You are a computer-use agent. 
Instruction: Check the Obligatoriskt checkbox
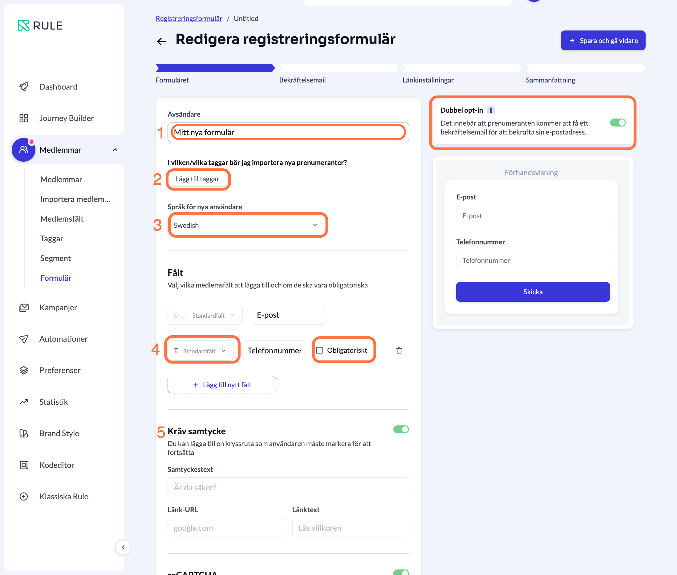coord(320,350)
